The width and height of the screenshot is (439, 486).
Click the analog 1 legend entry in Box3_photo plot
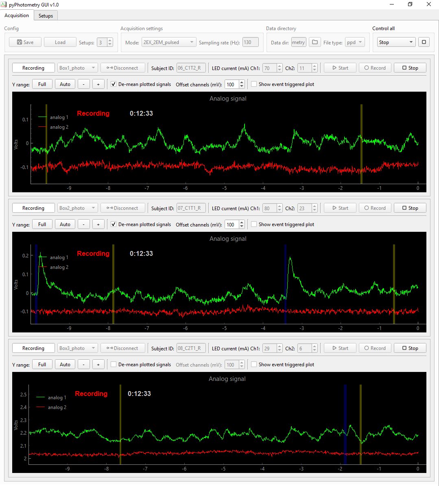pos(51,397)
